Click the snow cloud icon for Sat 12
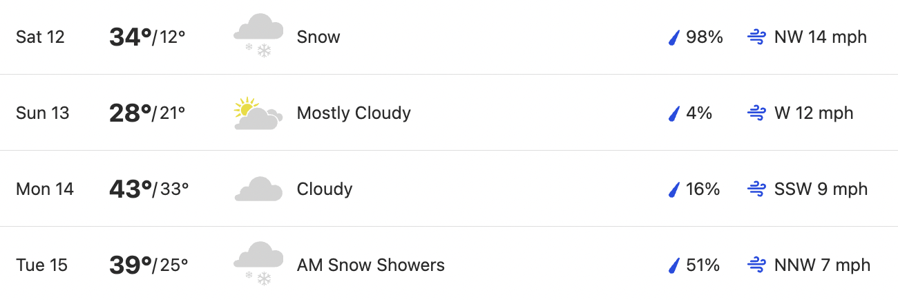The image size is (898, 300). [x=258, y=36]
